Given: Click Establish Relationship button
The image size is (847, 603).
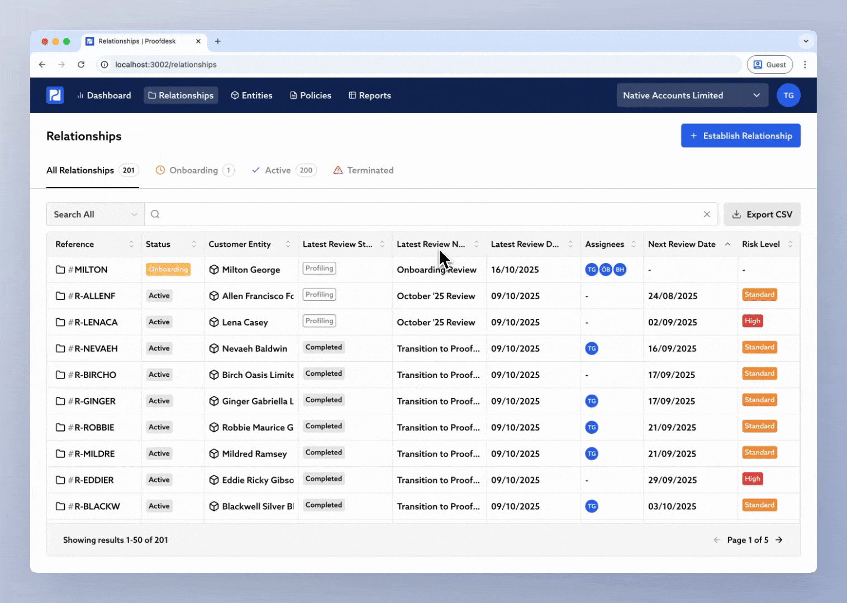Looking at the screenshot, I should tap(740, 136).
